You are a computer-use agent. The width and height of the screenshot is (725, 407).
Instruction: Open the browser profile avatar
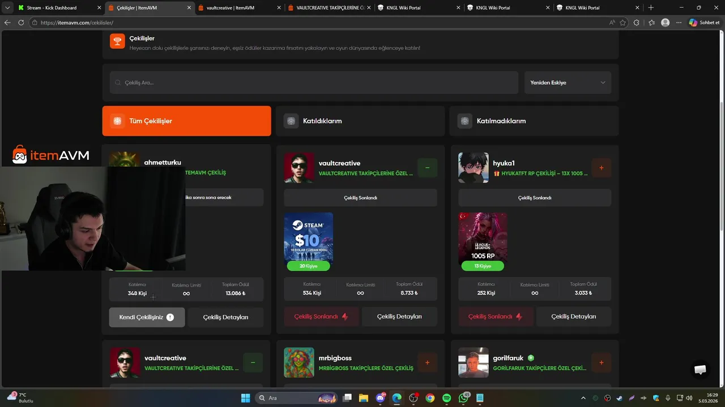tap(666, 23)
